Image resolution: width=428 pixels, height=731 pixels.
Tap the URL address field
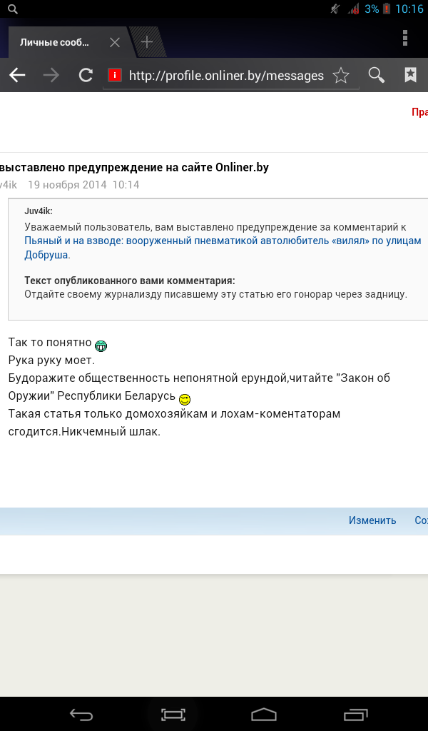point(225,76)
